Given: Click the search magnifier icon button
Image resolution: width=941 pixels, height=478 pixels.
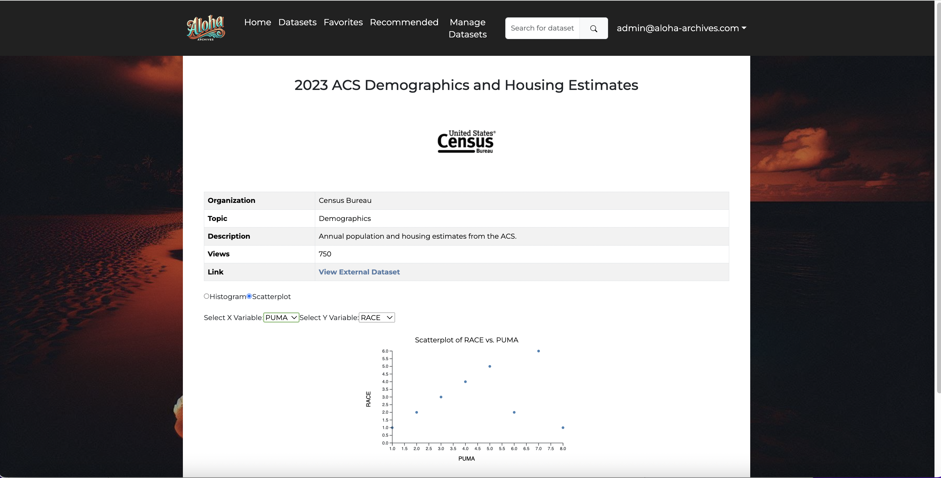Looking at the screenshot, I should pyautogui.click(x=594, y=28).
